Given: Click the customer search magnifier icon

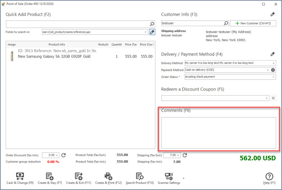Looking at the screenshot, I should tap(226, 23).
